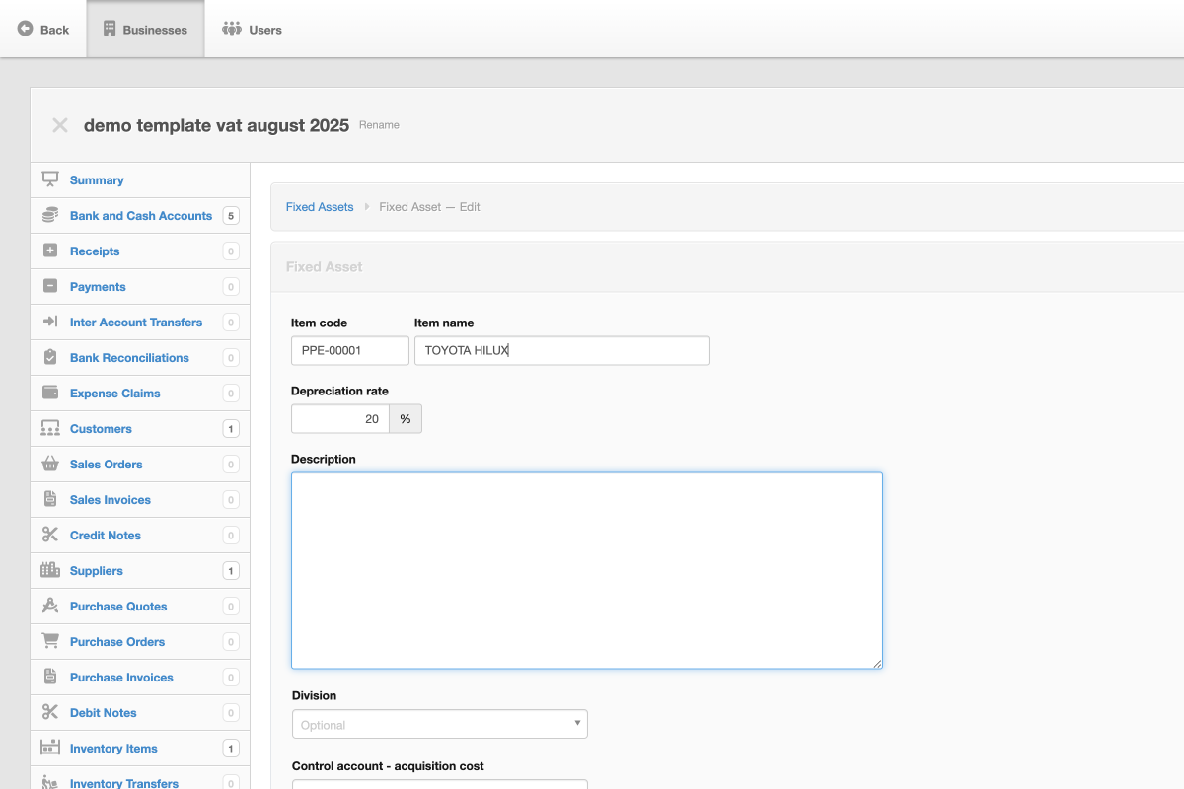Click the Rename link beside business name
Viewport: 1184px width, 789px height.
[x=379, y=125]
